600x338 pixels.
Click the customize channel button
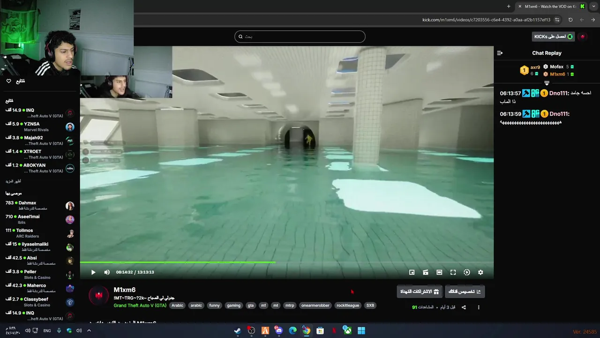[x=465, y=292]
